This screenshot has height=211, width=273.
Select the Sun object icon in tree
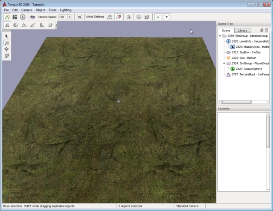(228, 58)
